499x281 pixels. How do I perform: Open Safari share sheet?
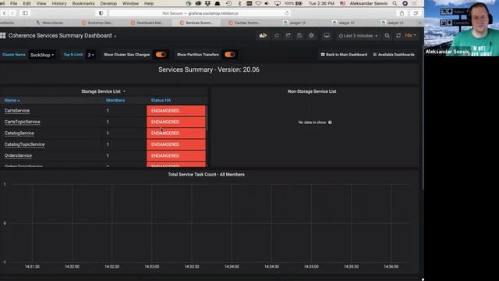(x=402, y=13)
